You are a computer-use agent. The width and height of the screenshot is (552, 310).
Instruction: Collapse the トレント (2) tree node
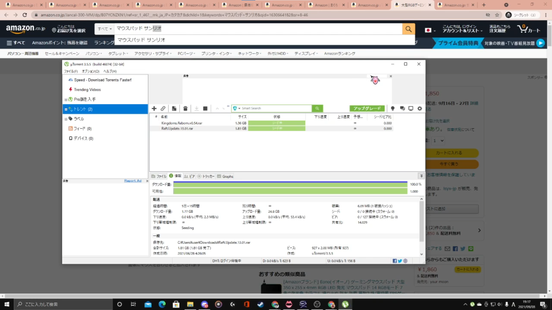[66, 109]
